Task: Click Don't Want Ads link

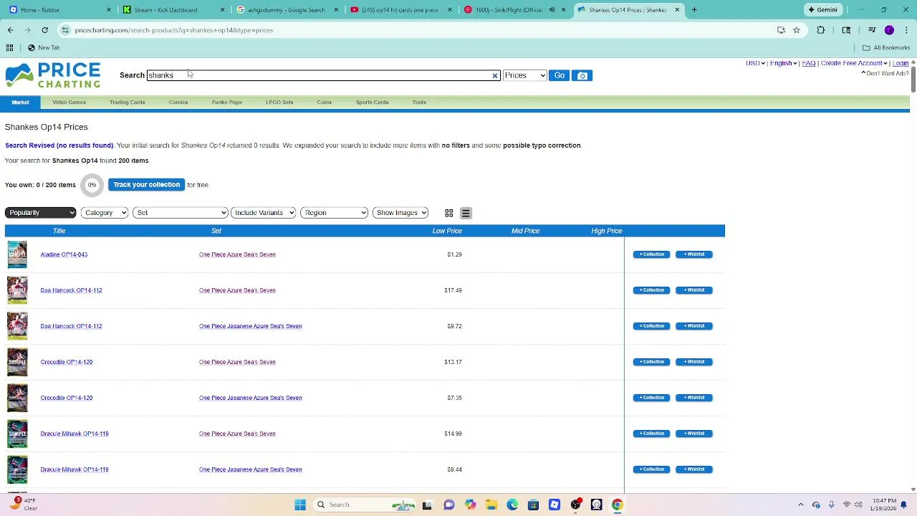Action: pos(887,73)
